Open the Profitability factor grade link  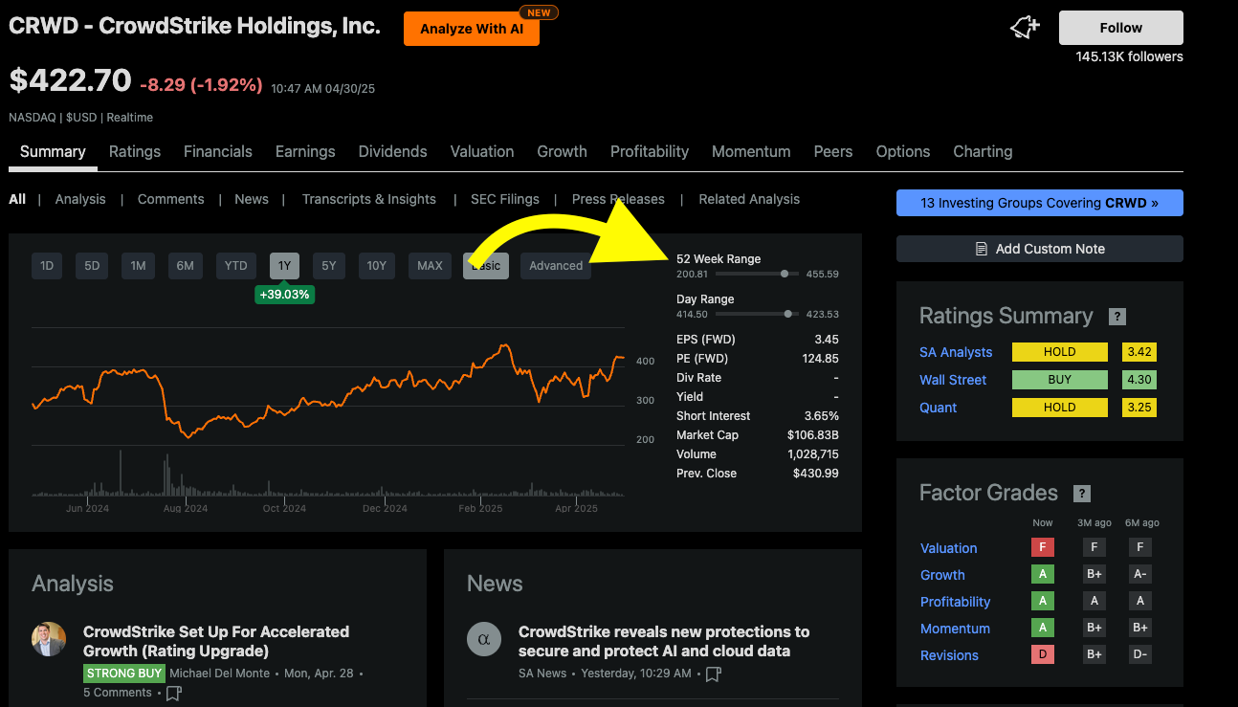click(955, 602)
